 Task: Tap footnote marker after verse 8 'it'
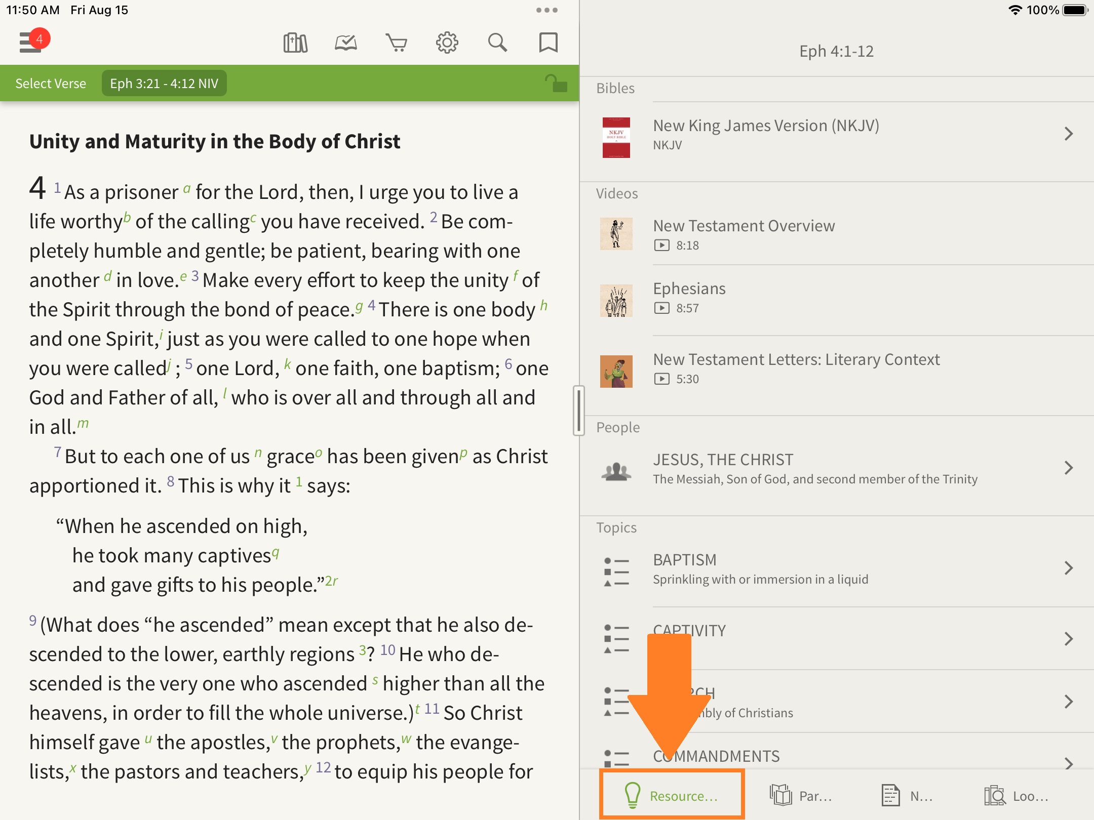pyautogui.click(x=299, y=481)
